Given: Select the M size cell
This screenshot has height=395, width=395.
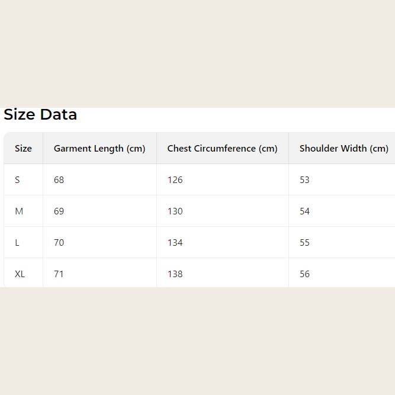Looking at the screenshot, I should coord(19,211).
